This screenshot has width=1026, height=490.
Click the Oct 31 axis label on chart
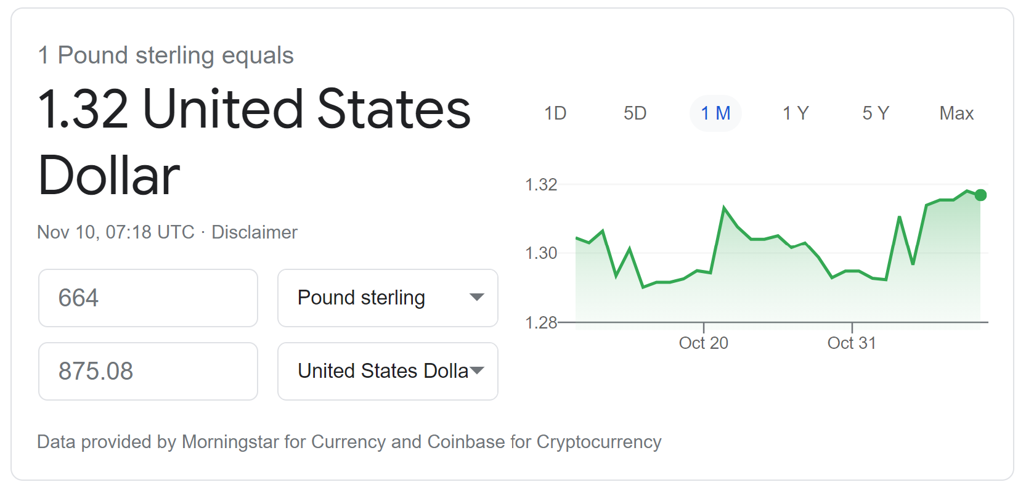(852, 343)
